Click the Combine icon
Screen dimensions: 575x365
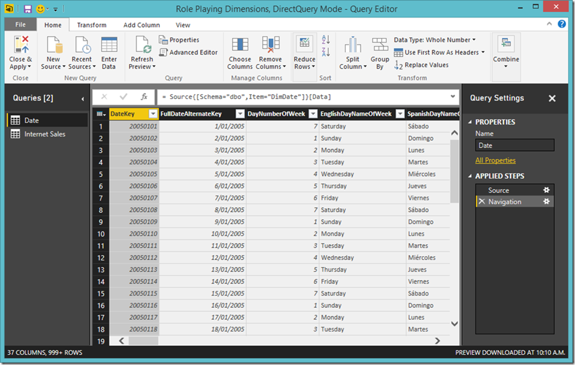click(x=506, y=44)
